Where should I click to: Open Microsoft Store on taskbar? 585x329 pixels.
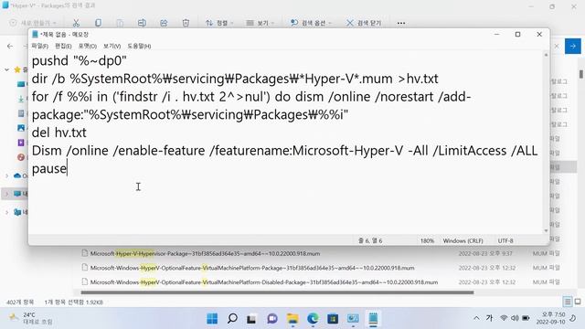pyautogui.click(x=333, y=319)
